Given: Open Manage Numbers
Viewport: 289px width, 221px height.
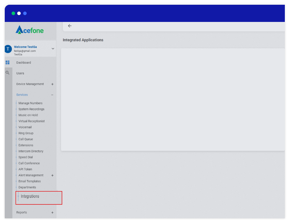Looking at the screenshot, I should 30,103.
